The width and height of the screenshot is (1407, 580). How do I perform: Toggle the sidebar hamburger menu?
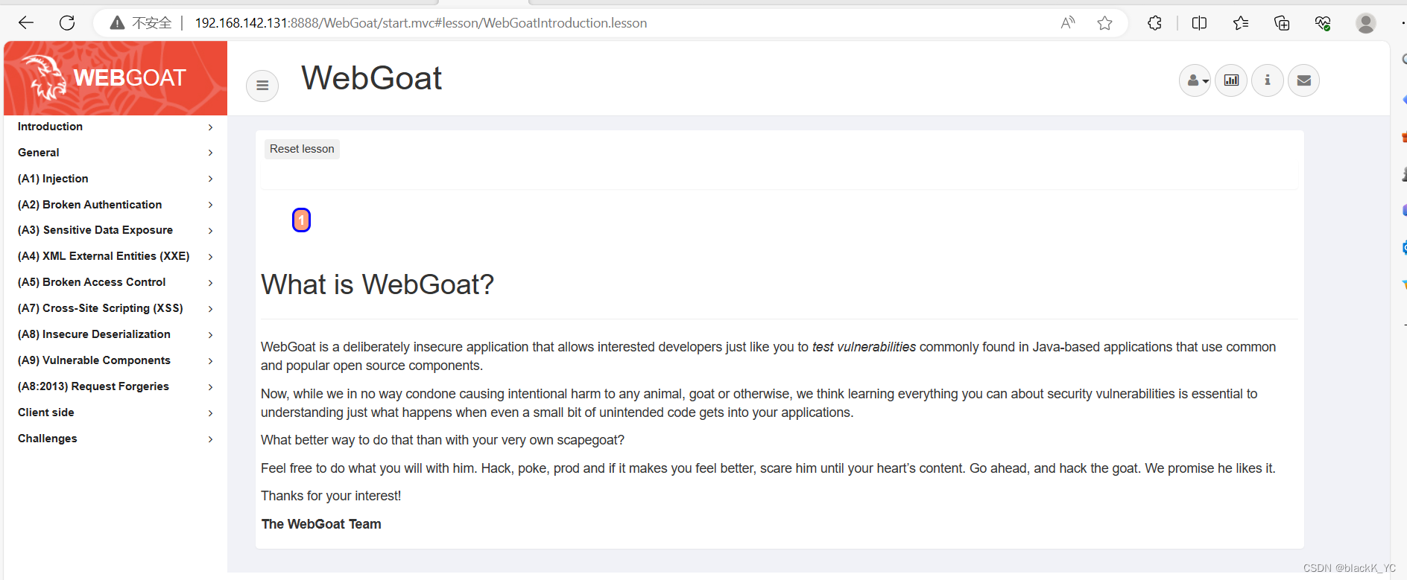[x=262, y=86]
